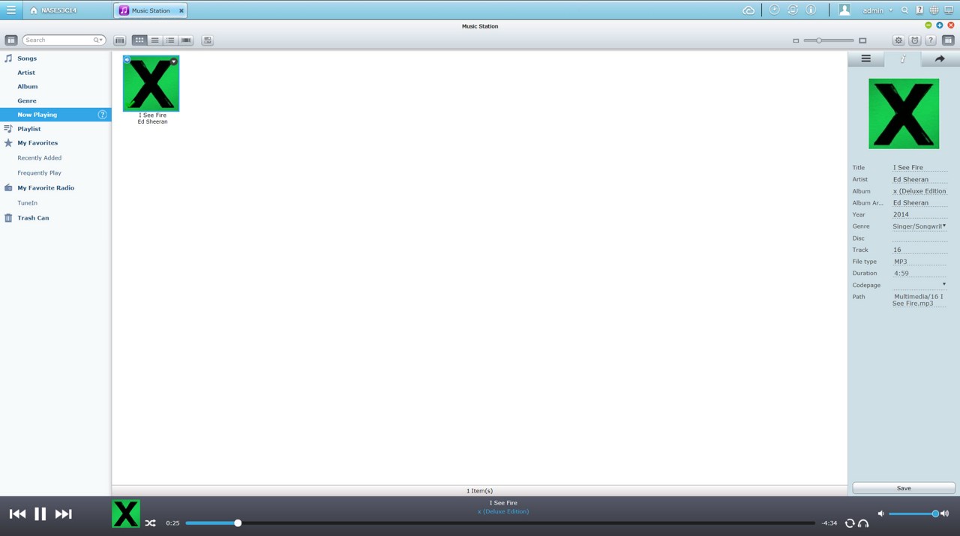Open the QTS main menu hamburger icon
The image size is (960, 536).
click(x=10, y=10)
